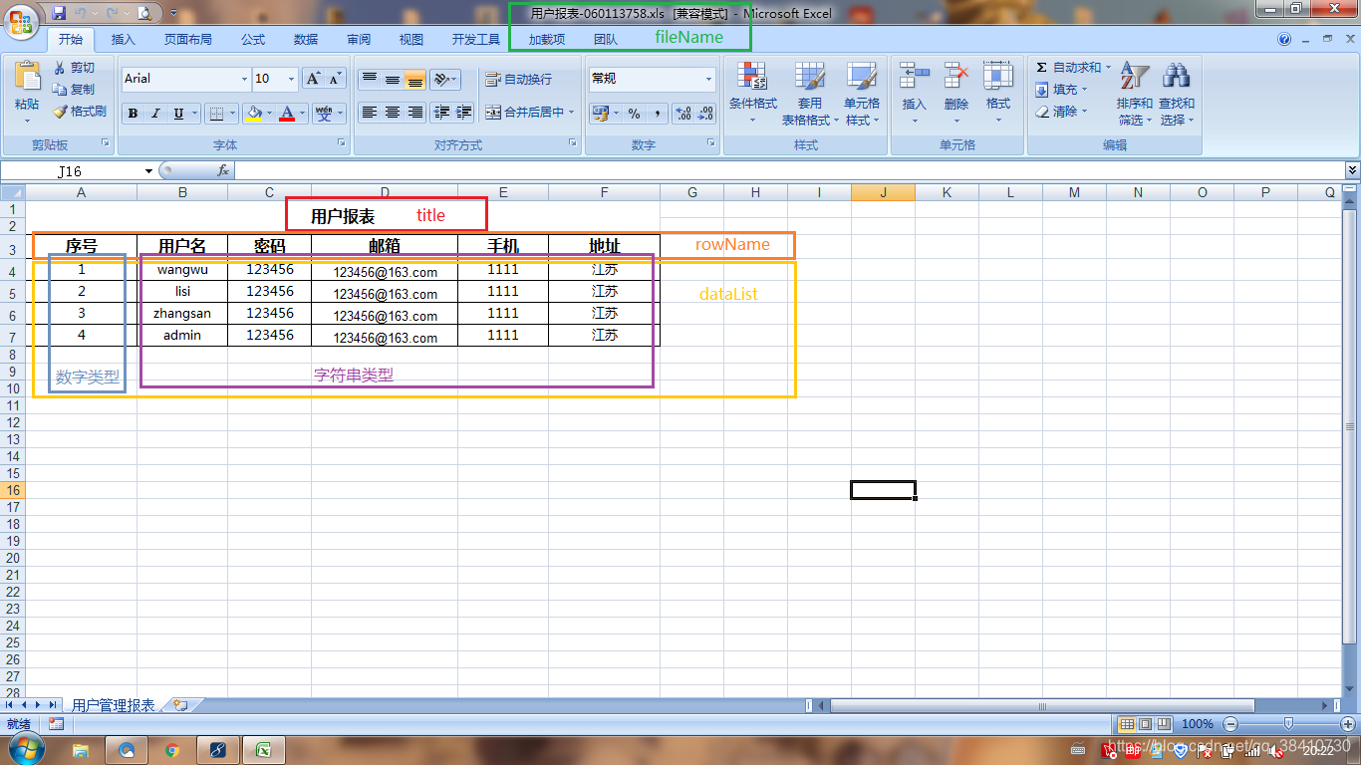Open Find and Select binoculars tool

tap(1176, 95)
